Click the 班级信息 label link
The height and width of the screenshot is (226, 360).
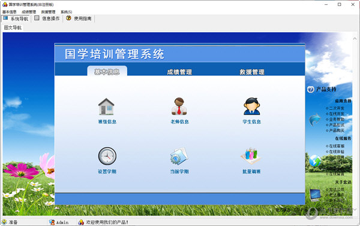(x=107, y=122)
